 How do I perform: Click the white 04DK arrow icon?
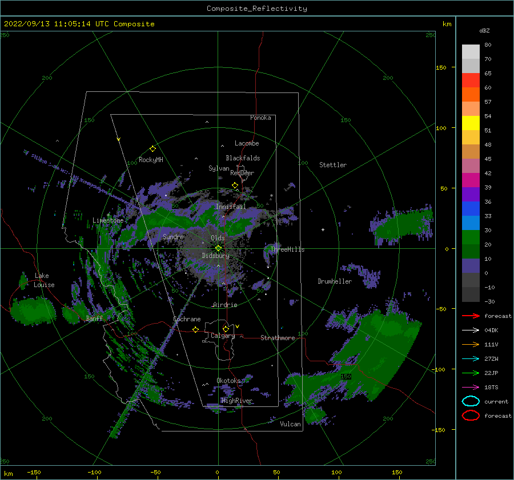471,330
